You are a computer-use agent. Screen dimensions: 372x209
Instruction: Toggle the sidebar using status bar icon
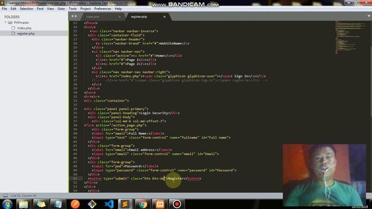tap(5, 196)
